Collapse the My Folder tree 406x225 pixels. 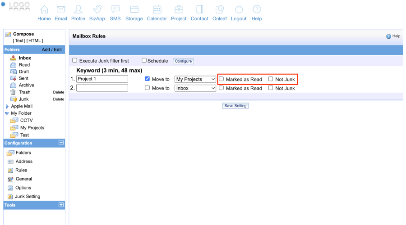(x=7, y=113)
